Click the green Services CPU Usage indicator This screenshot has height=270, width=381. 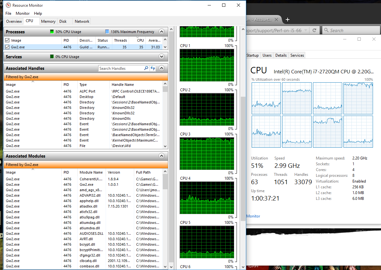pos(52,56)
